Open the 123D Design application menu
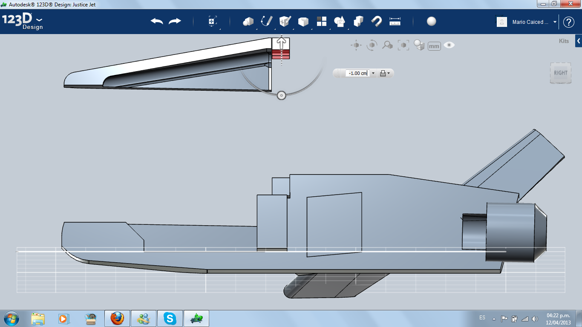This screenshot has height=327, width=582. coord(22,22)
